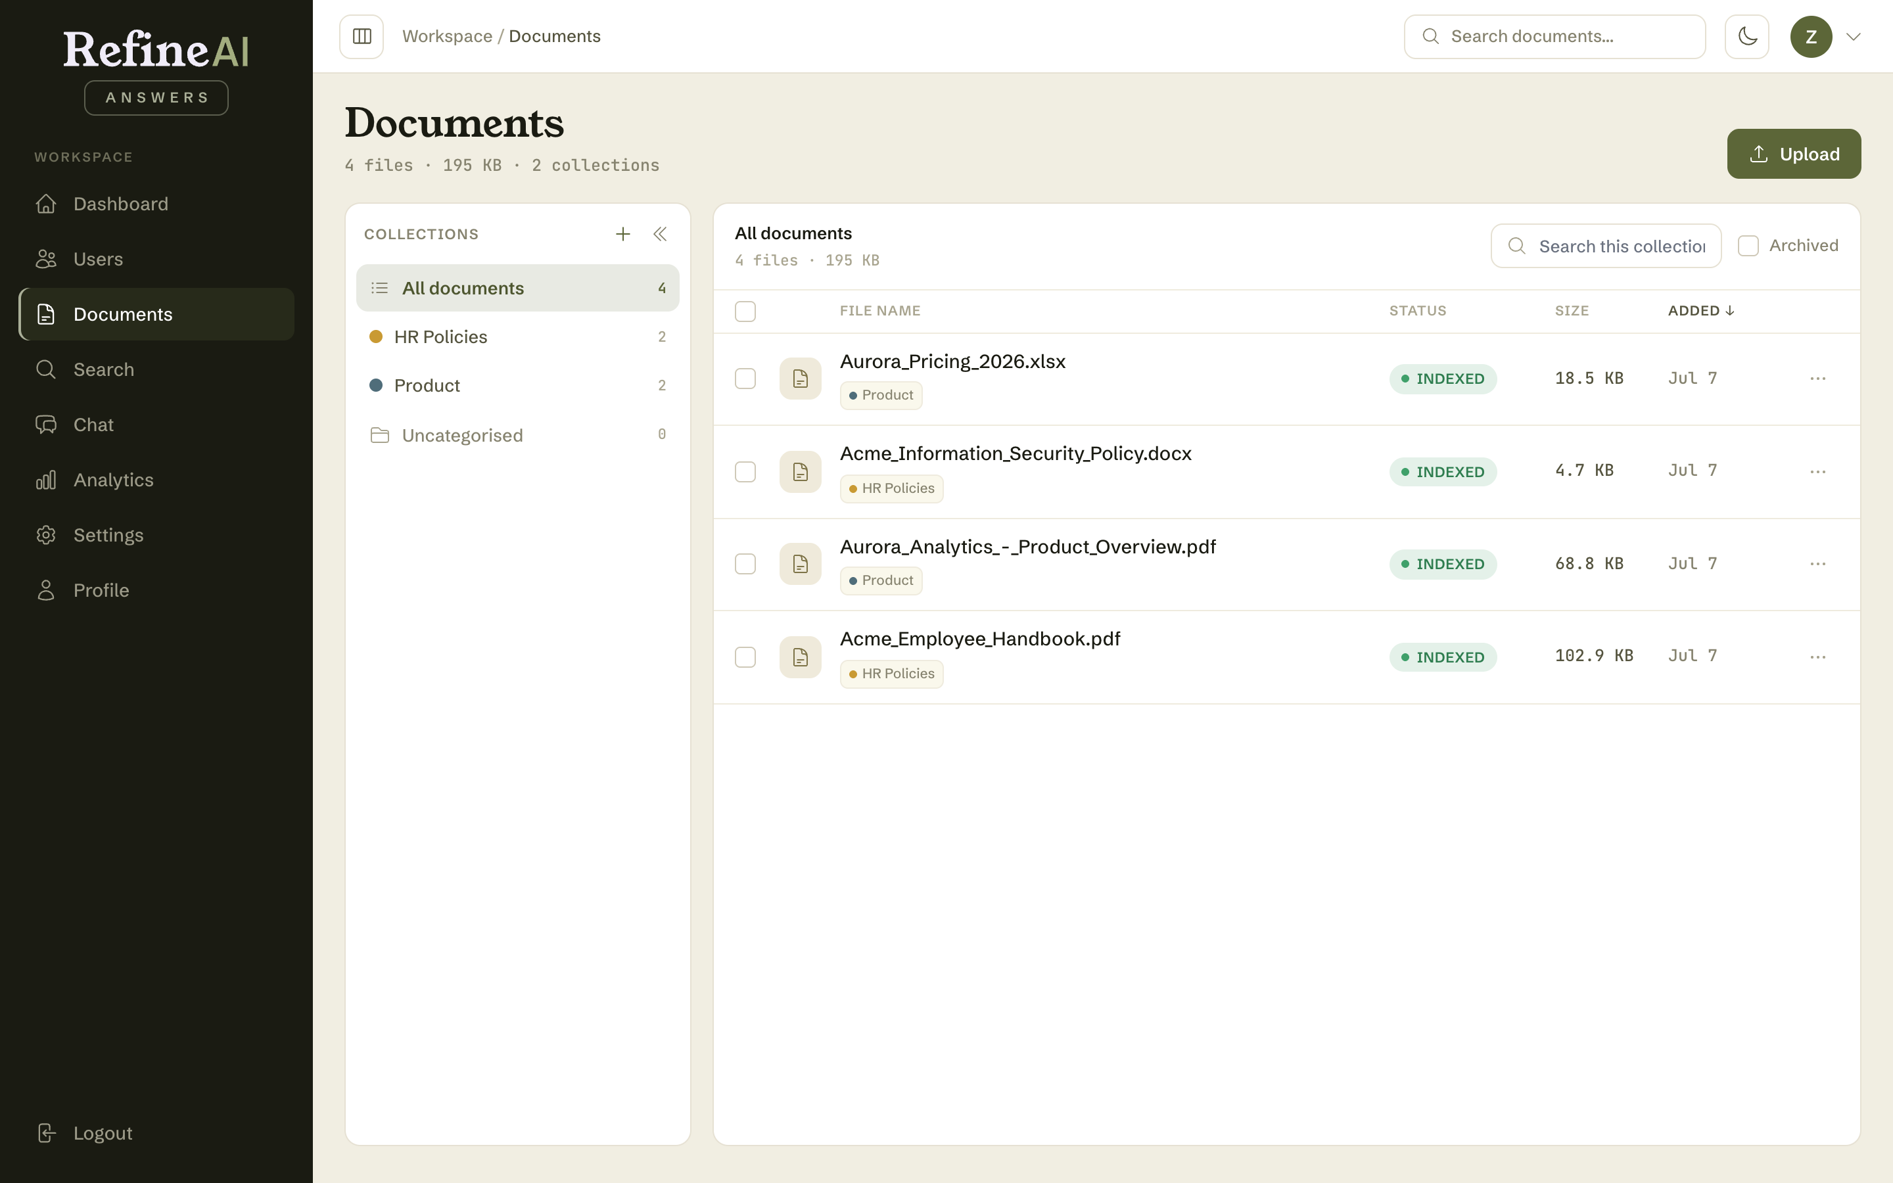The image size is (1893, 1183).
Task: Check the Acme_Employee_Handbook.pdf checkbox
Action: tap(745, 657)
